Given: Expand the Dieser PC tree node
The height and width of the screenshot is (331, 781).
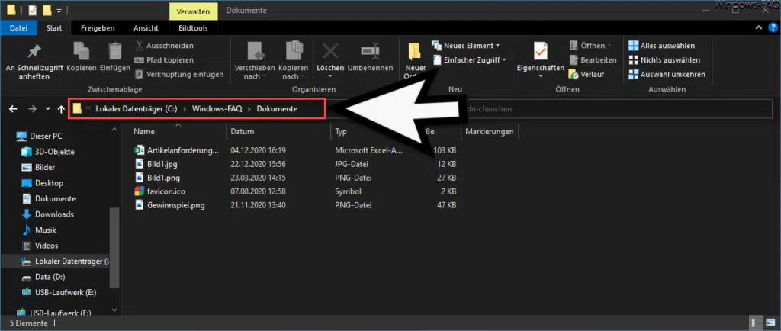Looking at the screenshot, I should pyautogui.click(x=9, y=137).
